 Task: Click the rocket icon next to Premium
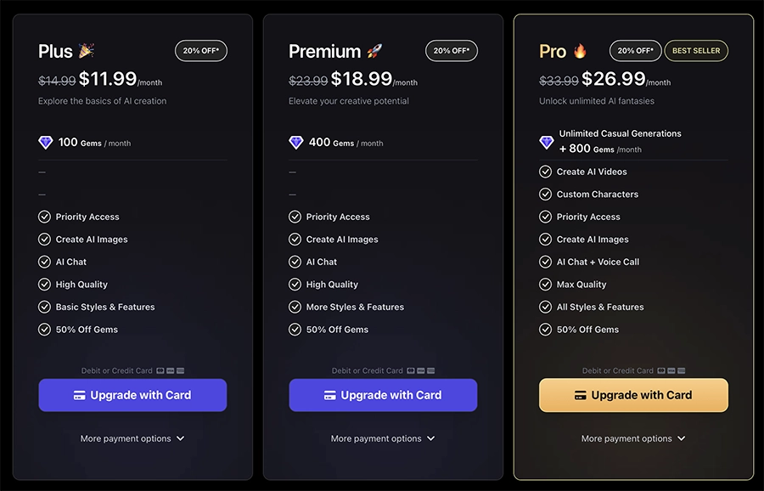click(x=375, y=51)
